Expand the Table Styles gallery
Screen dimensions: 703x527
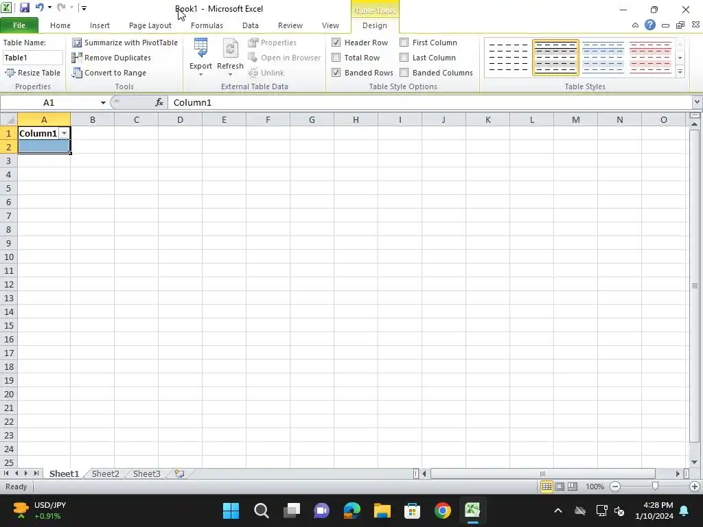pyautogui.click(x=680, y=71)
